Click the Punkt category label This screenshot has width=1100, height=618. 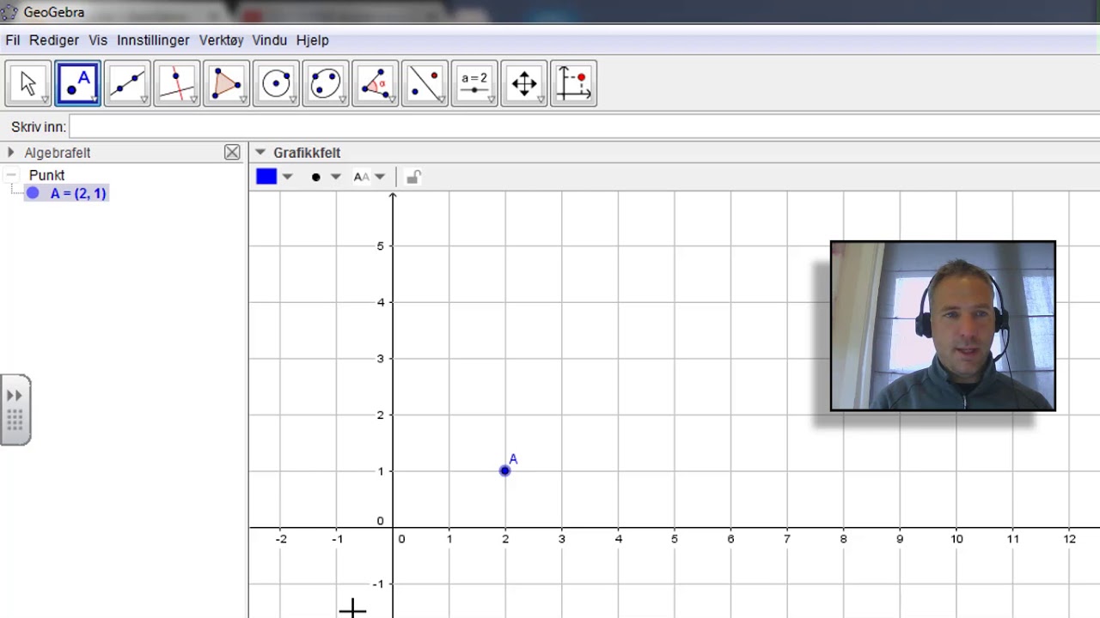pos(46,175)
